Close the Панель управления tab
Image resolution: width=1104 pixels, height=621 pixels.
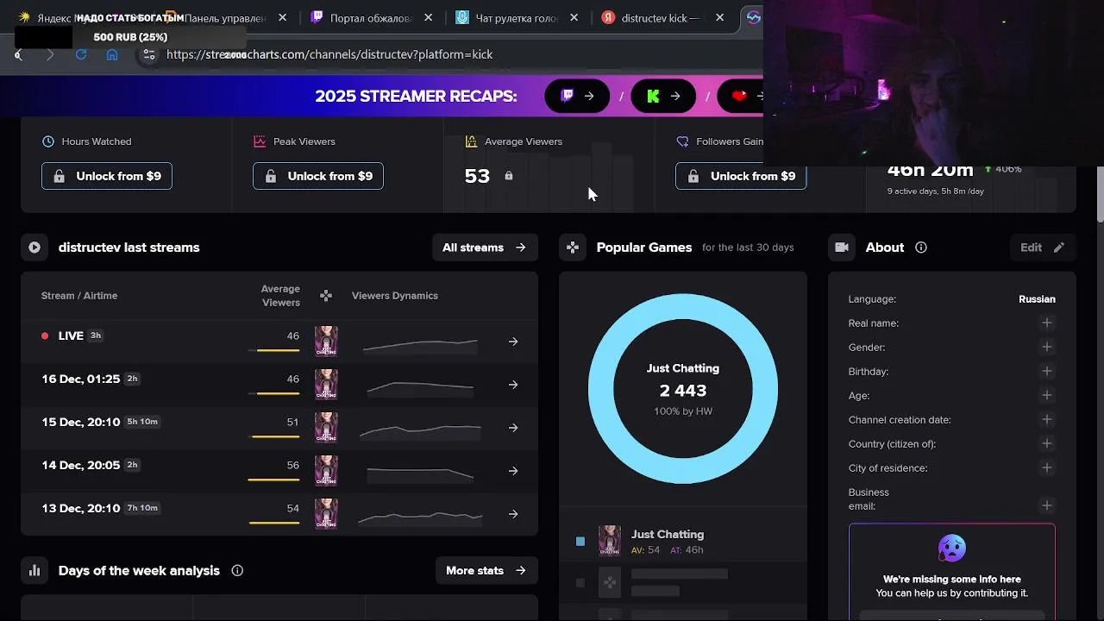tap(282, 17)
